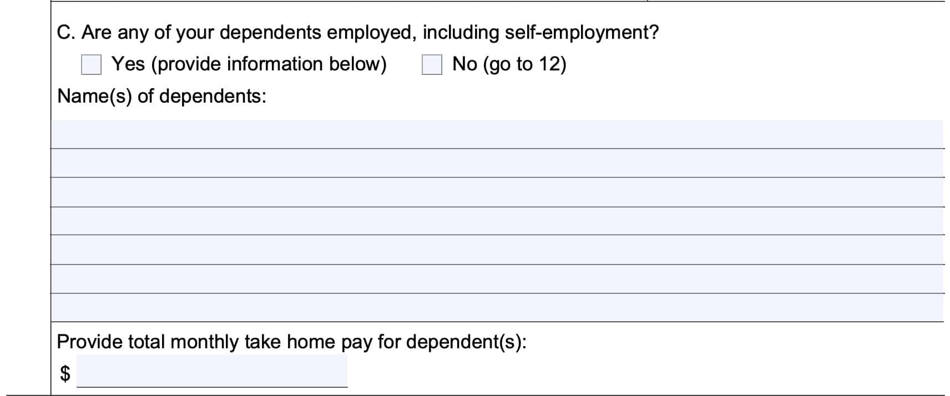Image resolution: width=950 pixels, height=396 pixels.
Task: Click the word "No" beside the second checkbox
Action: [x=464, y=64]
